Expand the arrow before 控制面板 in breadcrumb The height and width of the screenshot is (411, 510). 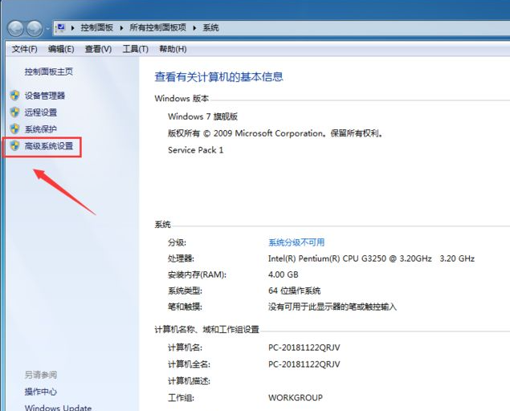(73, 28)
